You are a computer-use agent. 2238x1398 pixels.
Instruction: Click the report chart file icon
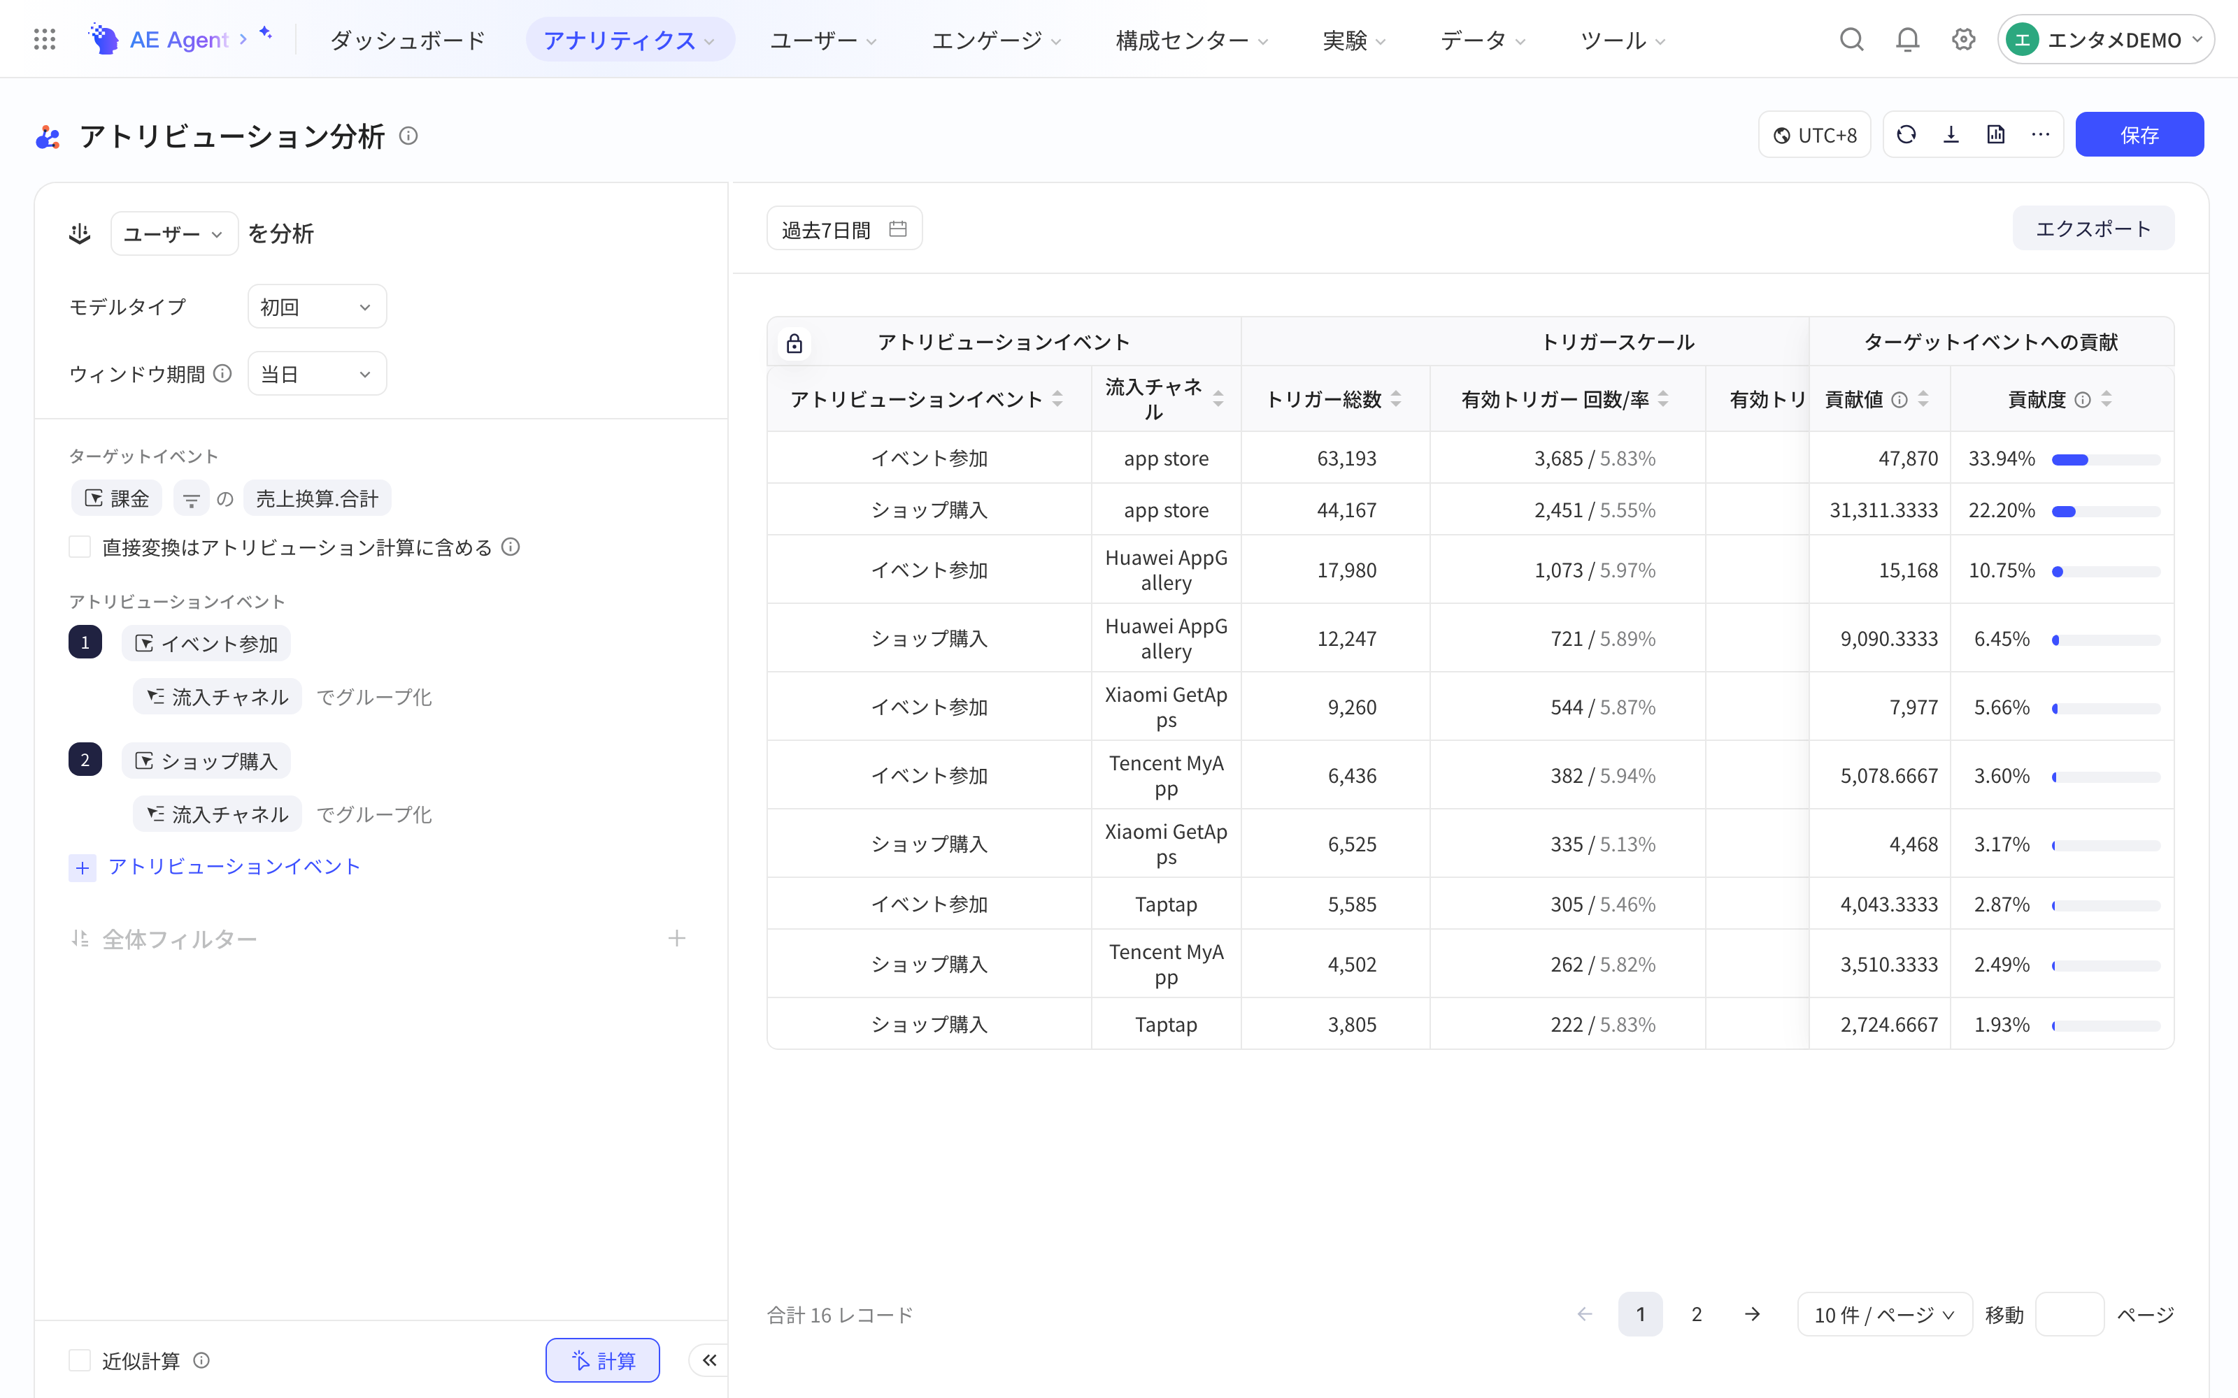[x=1996, y=135]
